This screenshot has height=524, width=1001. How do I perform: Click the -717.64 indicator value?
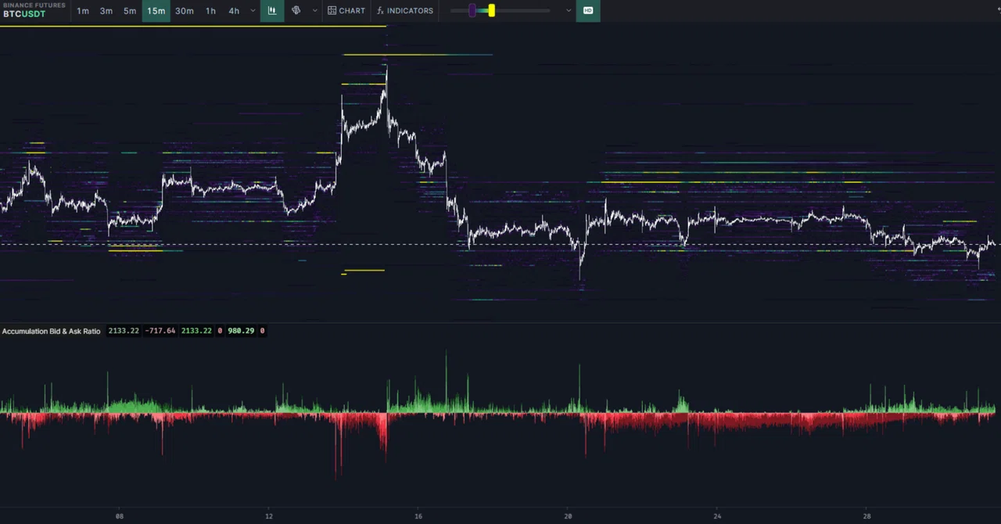160,332
